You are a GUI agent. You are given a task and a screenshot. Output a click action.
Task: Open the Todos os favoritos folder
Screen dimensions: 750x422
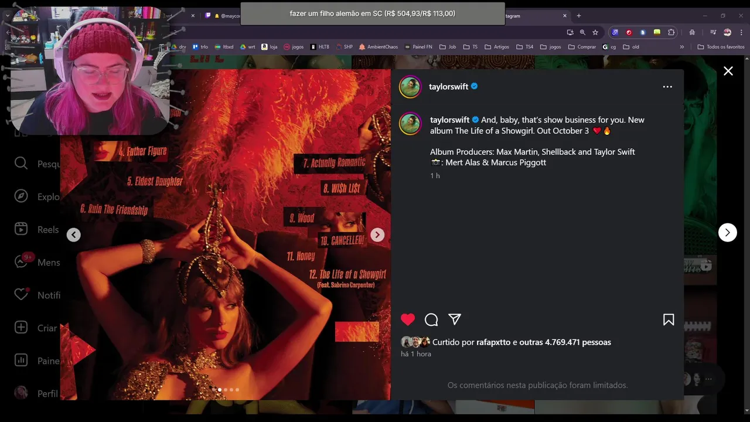[x=721, y=47]
